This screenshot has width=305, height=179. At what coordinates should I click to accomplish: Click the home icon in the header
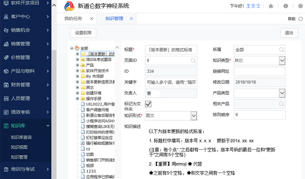271,6
